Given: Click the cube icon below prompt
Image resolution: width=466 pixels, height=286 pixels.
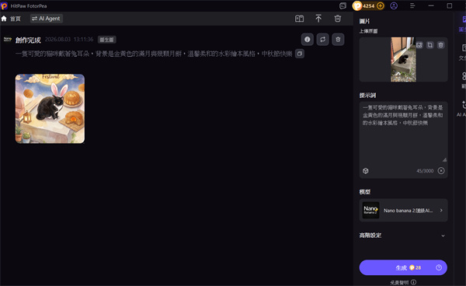Looking at the screenshot, I should point(366,171).
